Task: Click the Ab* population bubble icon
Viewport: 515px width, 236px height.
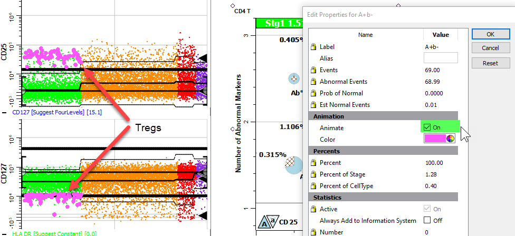Action: click(294, 78)
